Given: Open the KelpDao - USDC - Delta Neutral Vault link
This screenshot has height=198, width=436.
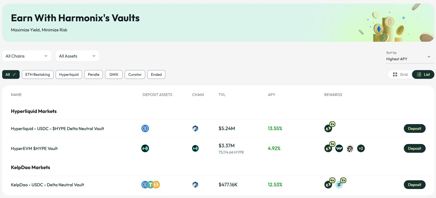Looking at the screenshot, I should pos(47,185).
